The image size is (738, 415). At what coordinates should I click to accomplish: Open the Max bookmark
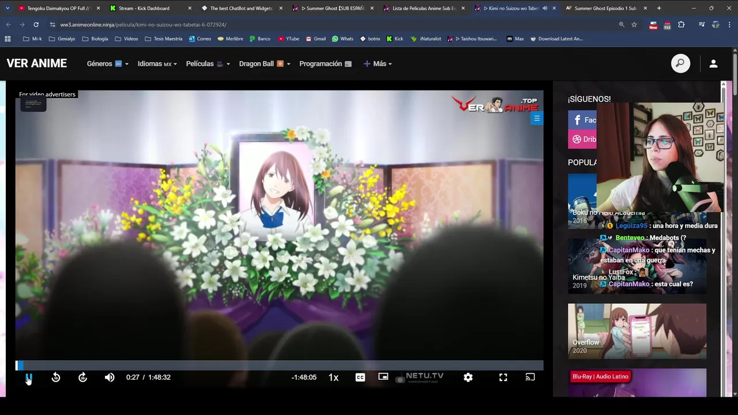(515, 39)
